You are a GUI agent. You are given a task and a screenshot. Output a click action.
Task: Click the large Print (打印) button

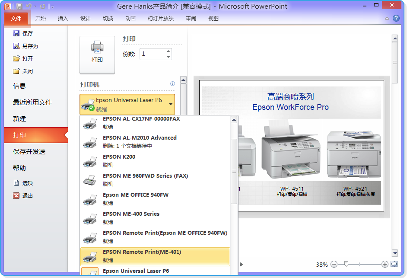pyautogui.click(x=97, y=54)
